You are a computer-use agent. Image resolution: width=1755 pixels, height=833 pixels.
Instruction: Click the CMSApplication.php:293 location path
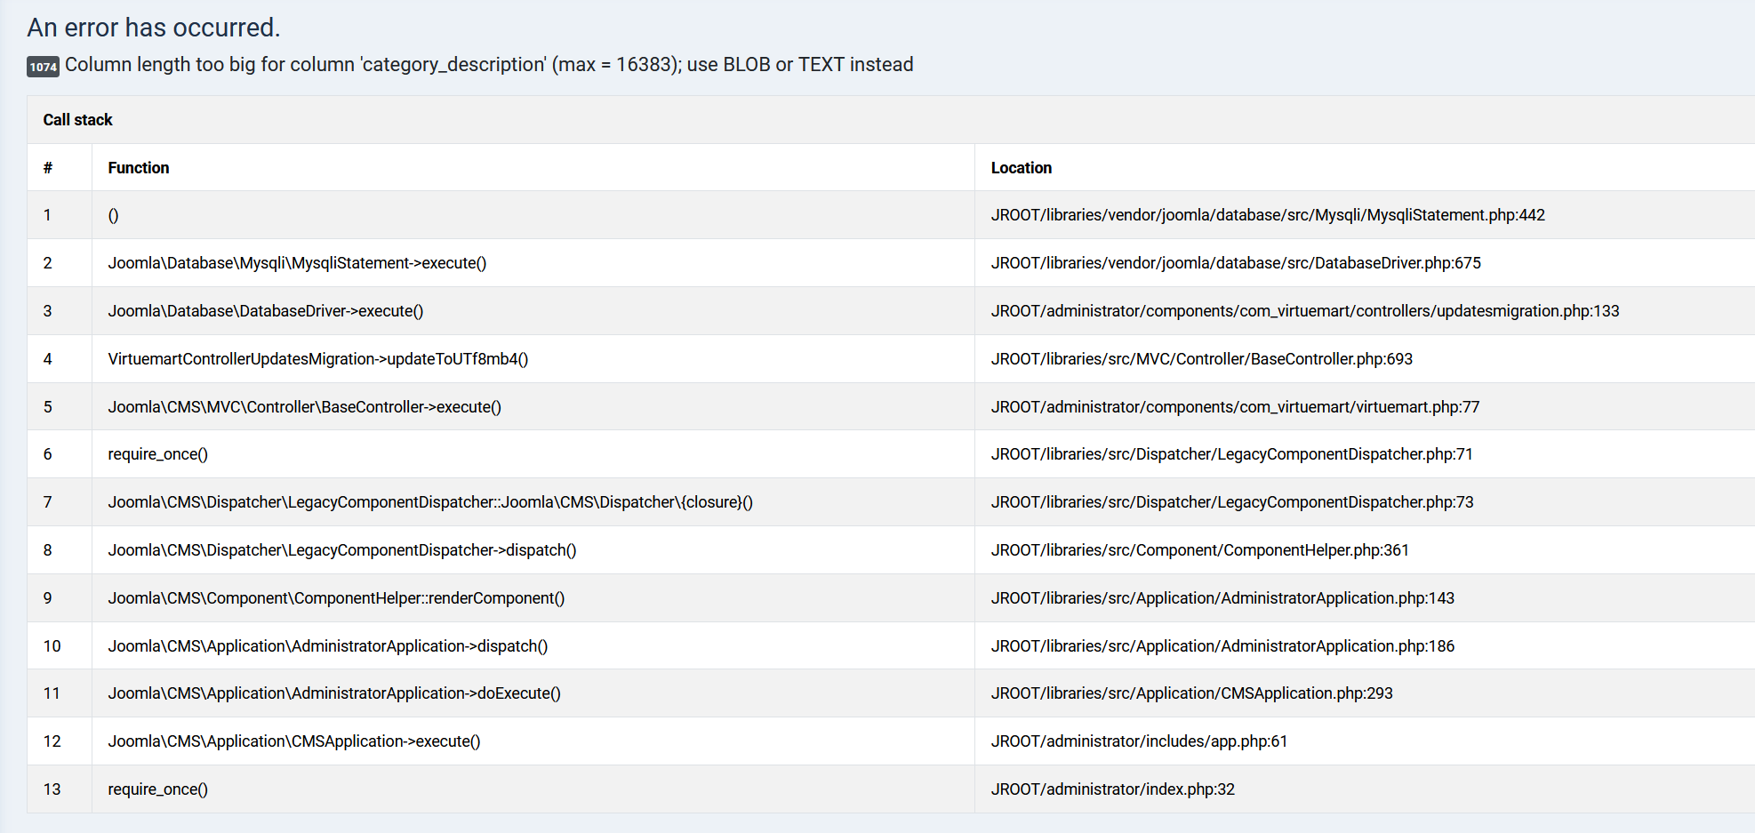pos(1191,693)
